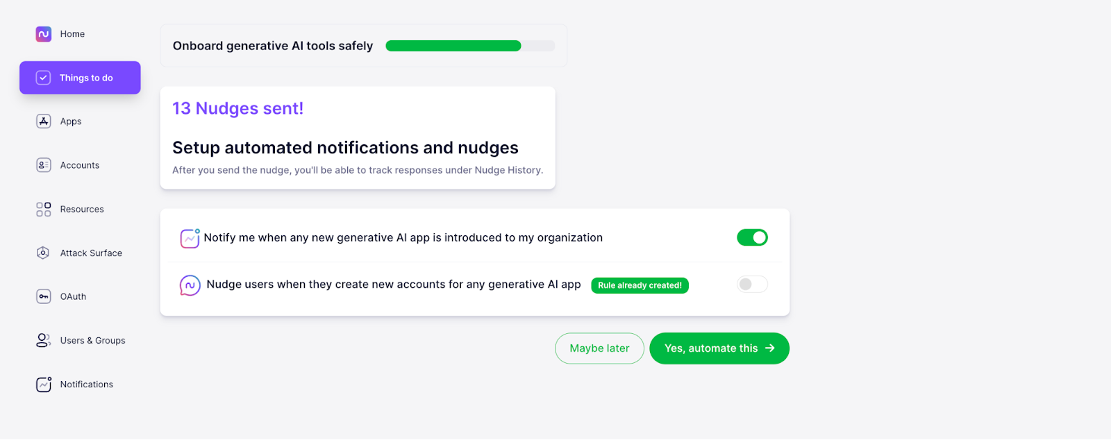Toggle the new generative AI app notification switch

tap(752, 237)
